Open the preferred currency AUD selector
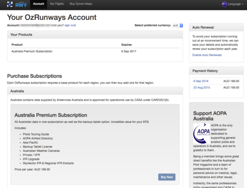This screenshot has width=247, height=188. tap(178, 25)
